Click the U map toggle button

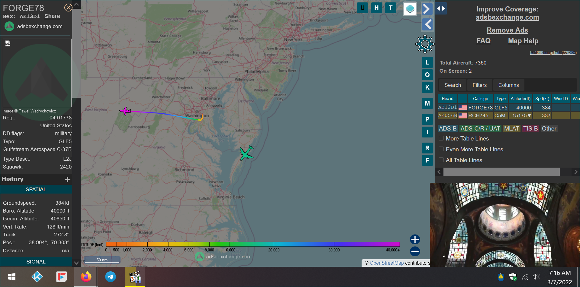pos(362,8)
